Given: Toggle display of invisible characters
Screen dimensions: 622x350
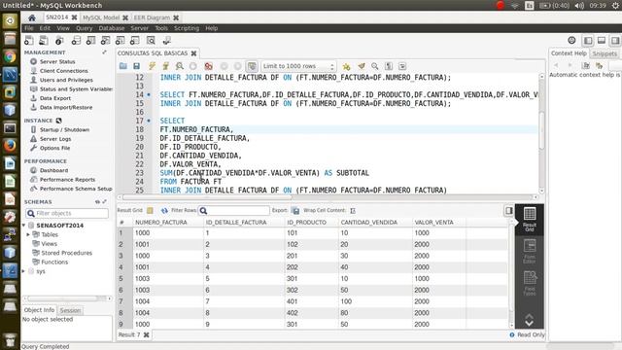Looking at the screenshot, I should coord(389,66).
